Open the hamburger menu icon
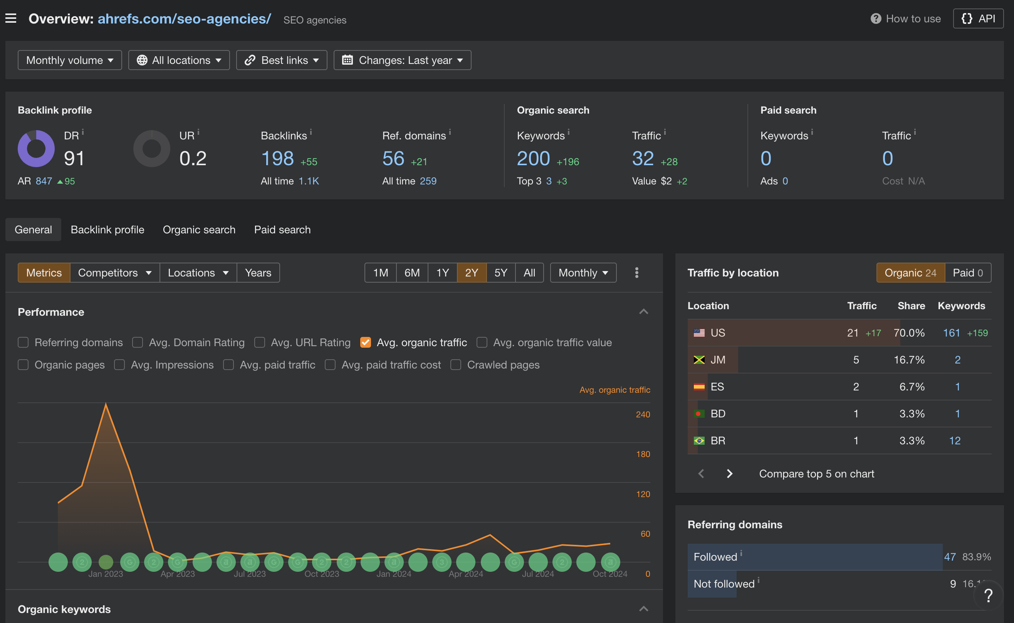This screenshot has width=1014, height=623. [11, 18]
